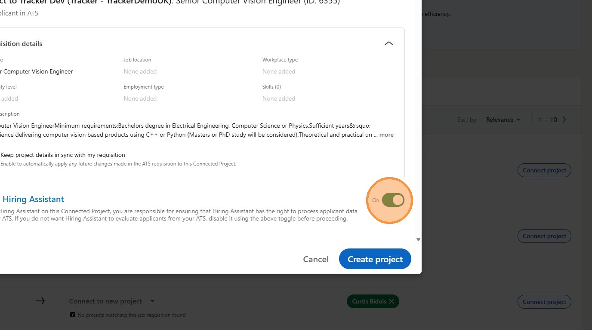This screenshot has width=592, height=331.
Task: Go to next results page chevron
Action: click(564, 120)
